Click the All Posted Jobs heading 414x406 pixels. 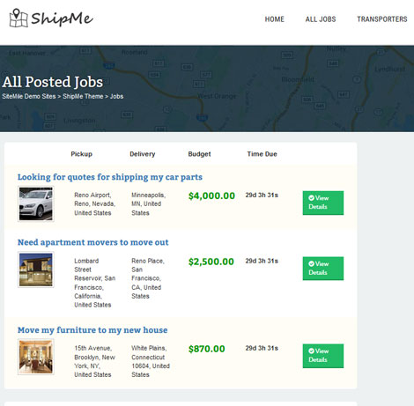[53, 82]
